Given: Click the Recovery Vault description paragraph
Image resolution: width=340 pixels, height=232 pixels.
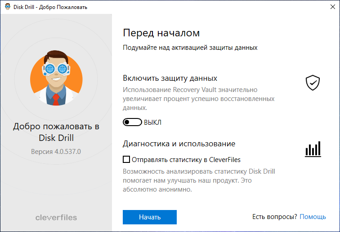Looking at the screenshot, I should point(199,99).
